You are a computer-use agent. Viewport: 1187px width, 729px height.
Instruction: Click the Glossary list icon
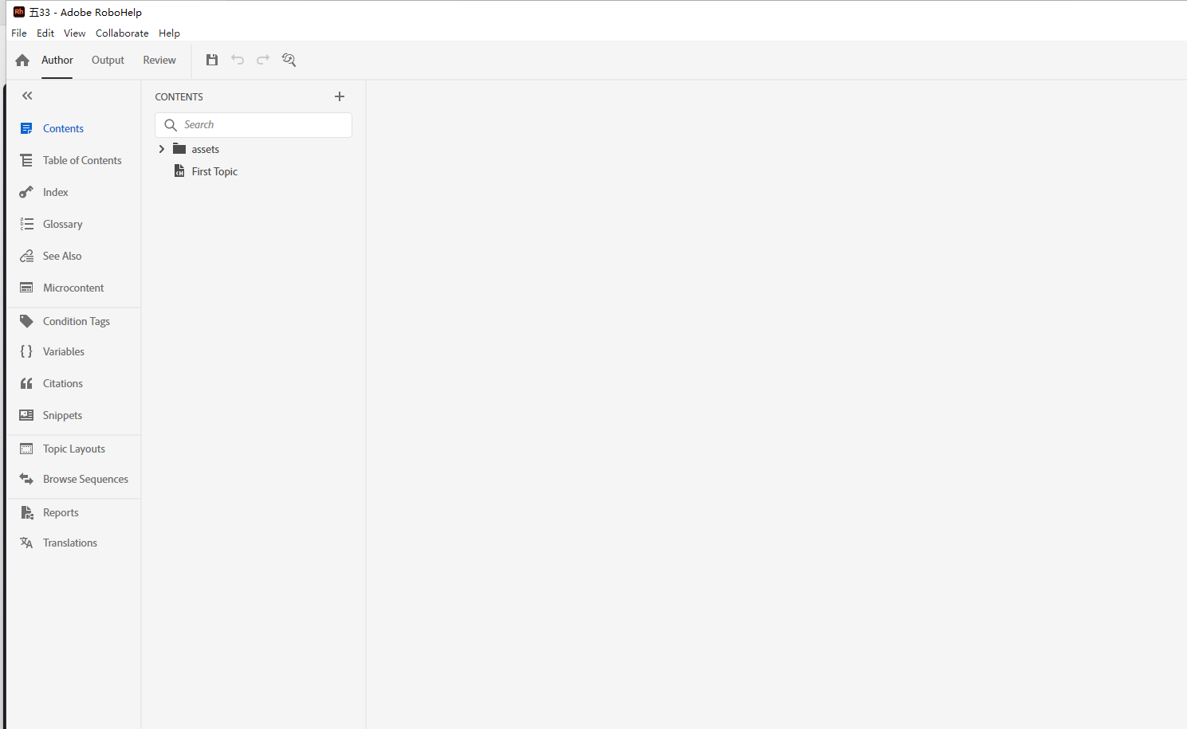tap(26, 224)
